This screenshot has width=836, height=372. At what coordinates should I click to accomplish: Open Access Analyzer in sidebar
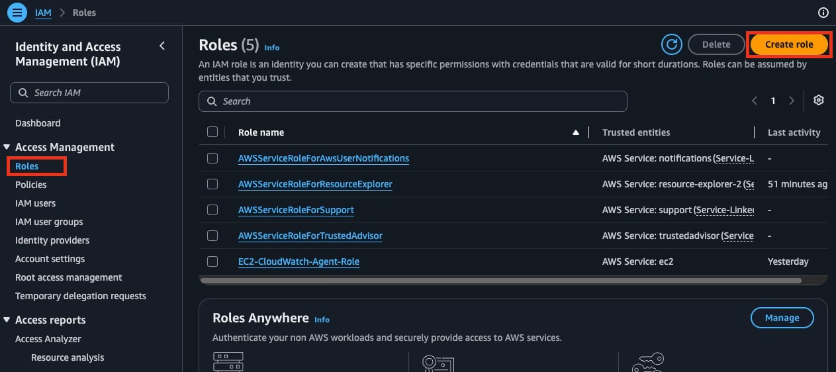(x=48, y=339)
